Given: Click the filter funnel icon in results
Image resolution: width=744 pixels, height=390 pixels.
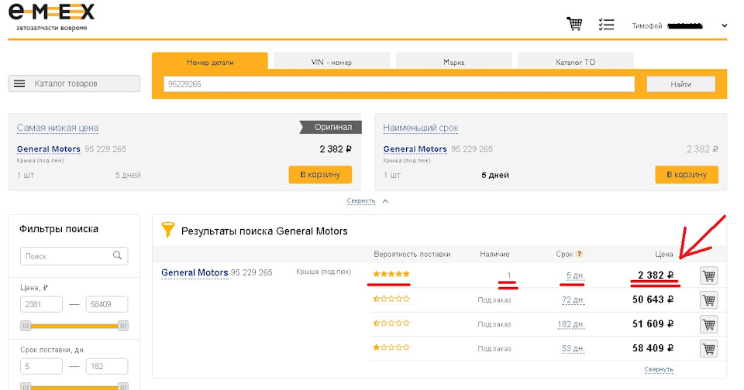Looking at the screenshot, I should pos(167,230).
